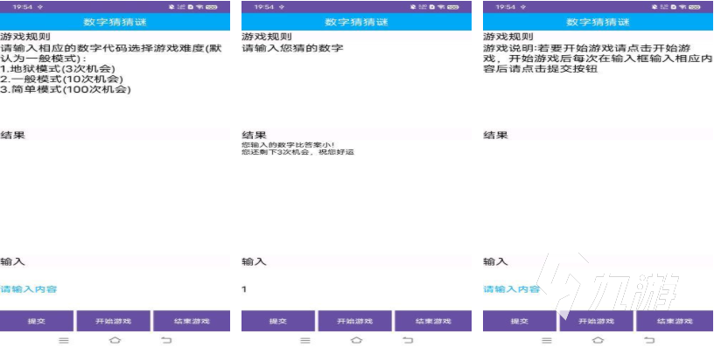Tap the home icon on guess result screen

356,340
